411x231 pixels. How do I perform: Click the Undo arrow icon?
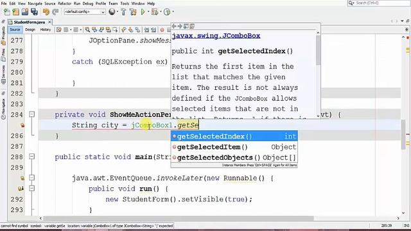[46, 12]
